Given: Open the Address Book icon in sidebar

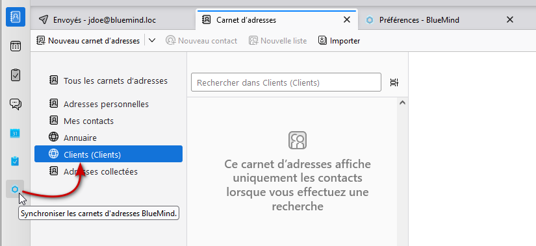Looking at the screenshot, I should [16, 17].
